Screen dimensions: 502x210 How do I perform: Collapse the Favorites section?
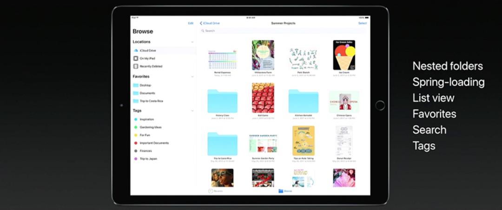click(x=192, y=77)
